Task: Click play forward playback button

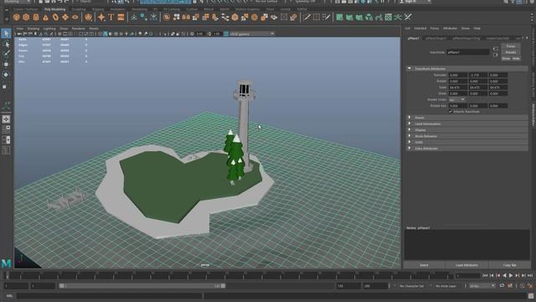Action: (511, 276)
